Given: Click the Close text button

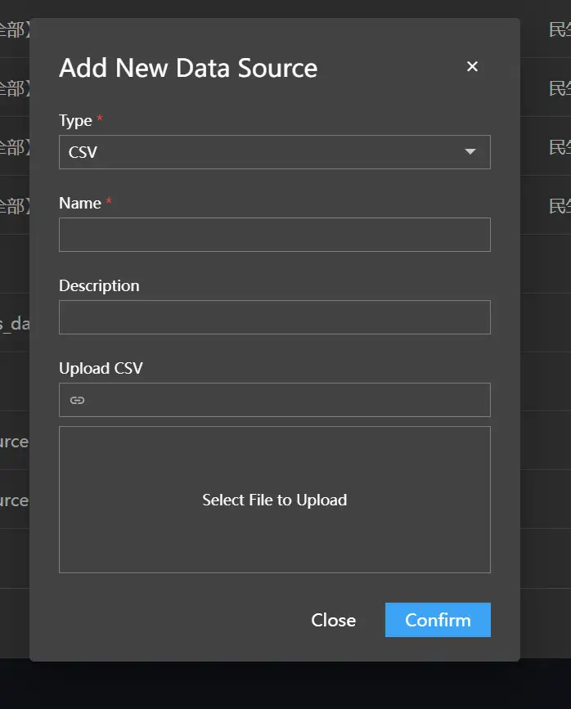Looking at the screenshot, I should coord(333,620).
